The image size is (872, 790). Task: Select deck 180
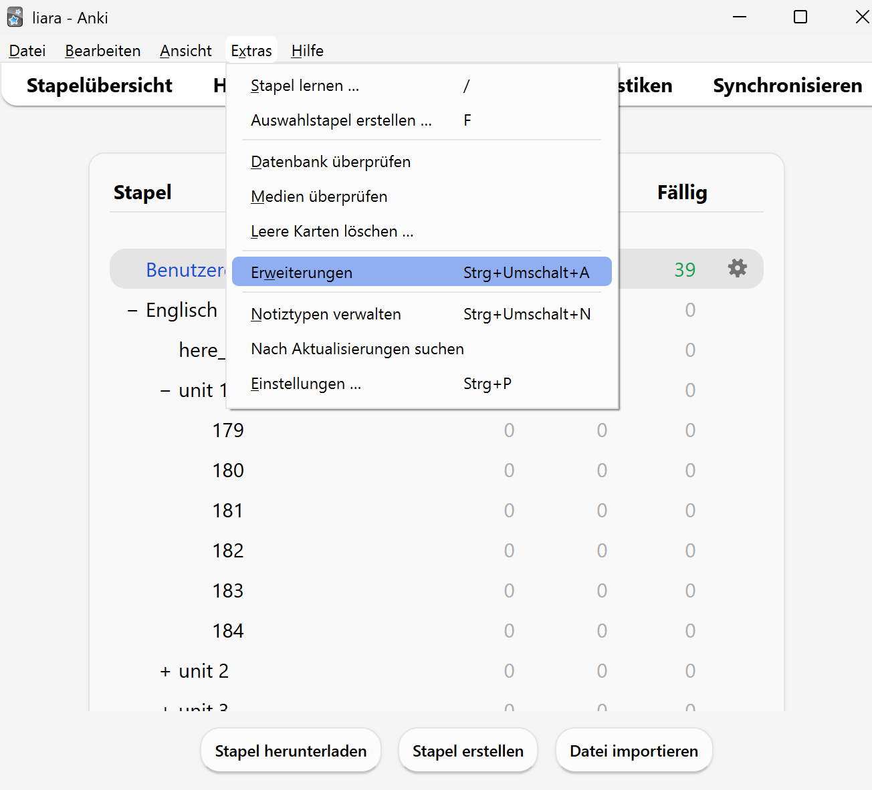tap(228, 471)
